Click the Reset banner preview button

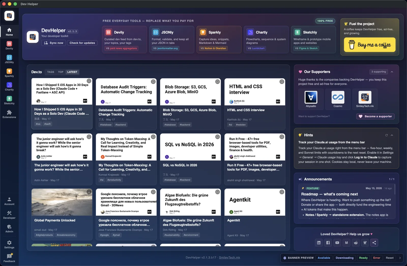coord(389,258)
